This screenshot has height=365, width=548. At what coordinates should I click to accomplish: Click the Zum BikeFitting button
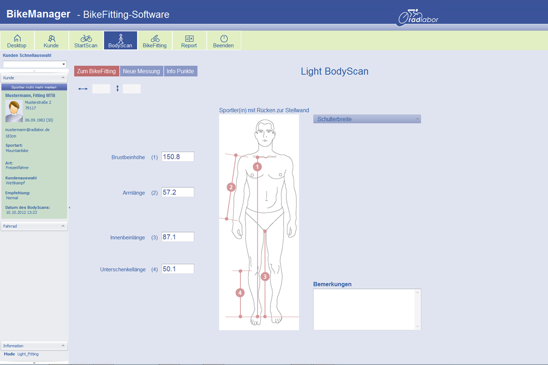click(96, 71)
